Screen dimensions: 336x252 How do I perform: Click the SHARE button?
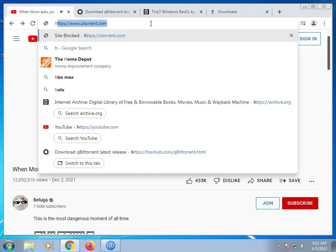click(260, 181)
